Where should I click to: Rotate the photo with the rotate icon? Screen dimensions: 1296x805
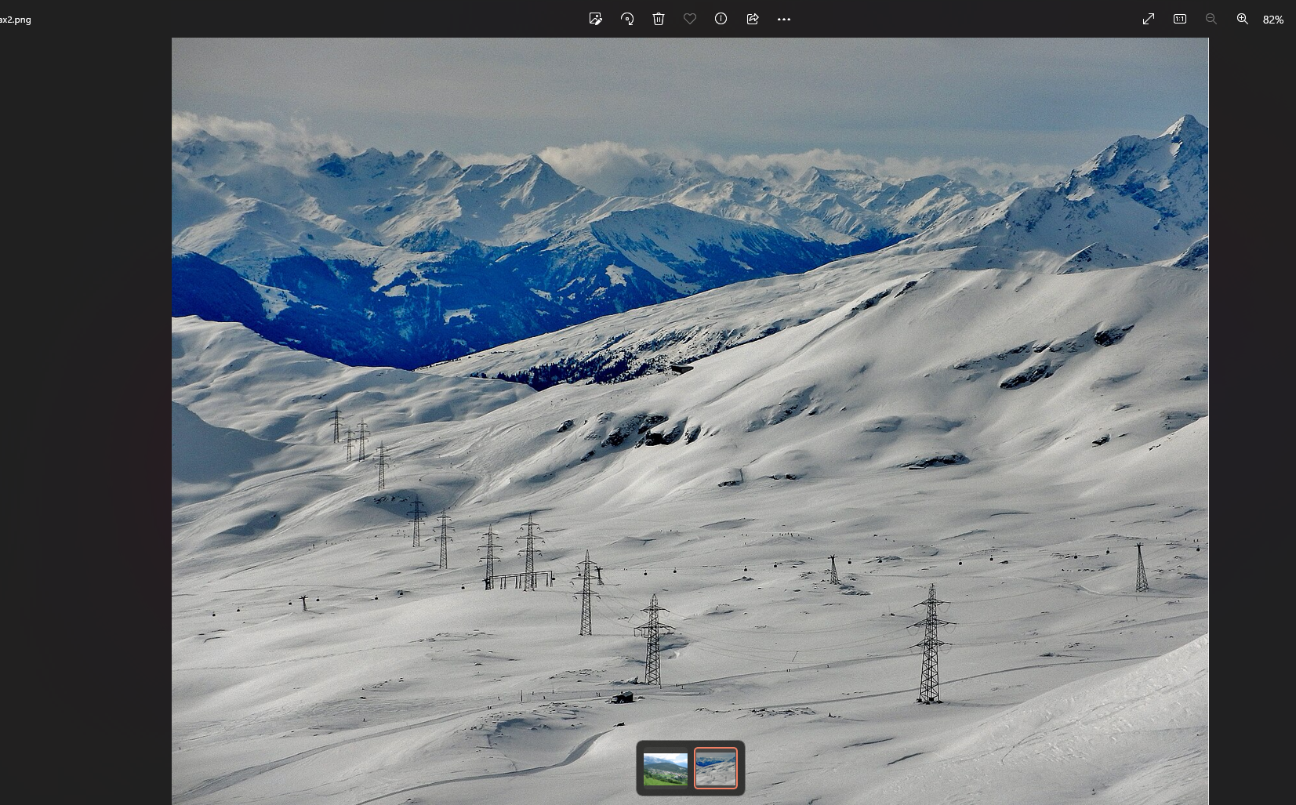click(x=627, y=19)
